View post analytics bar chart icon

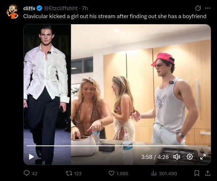point(154,173)
